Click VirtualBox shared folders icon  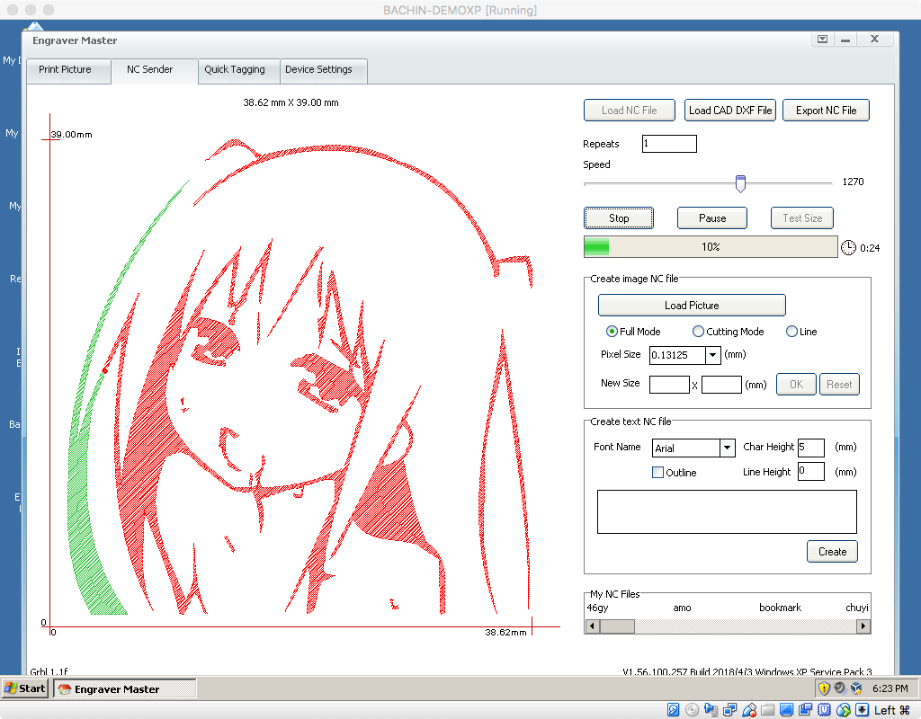click(768, 710)
